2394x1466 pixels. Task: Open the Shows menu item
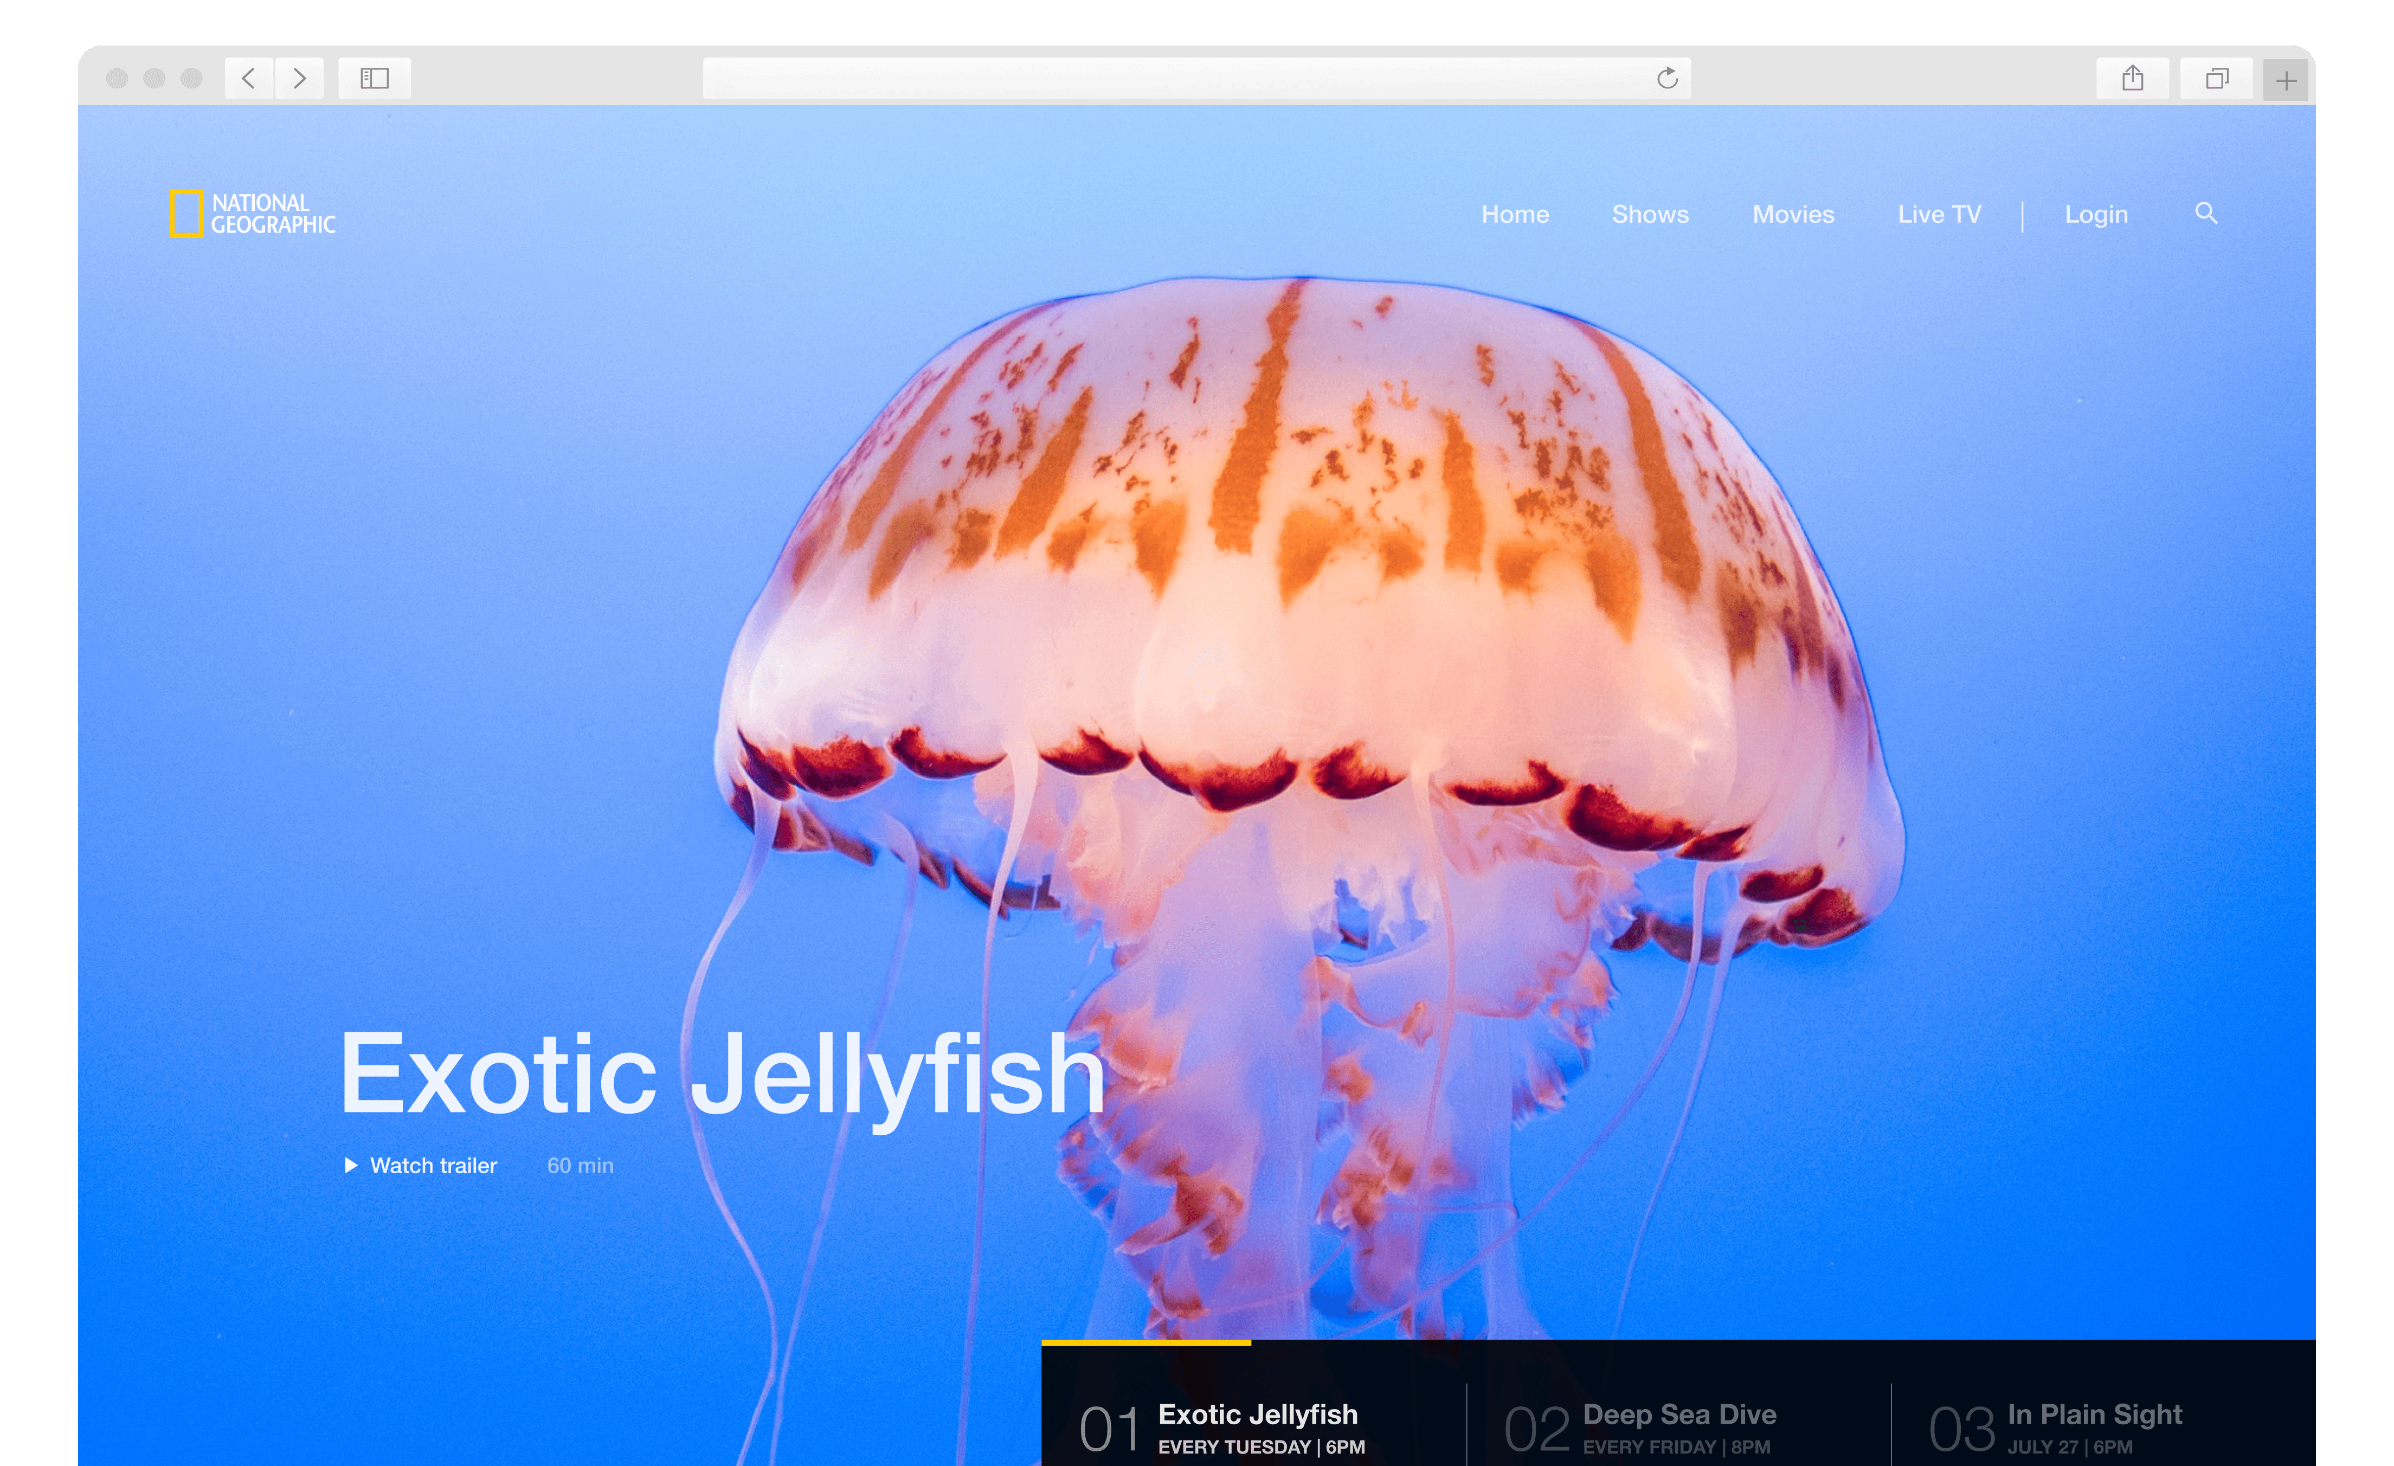[1650, 215]
